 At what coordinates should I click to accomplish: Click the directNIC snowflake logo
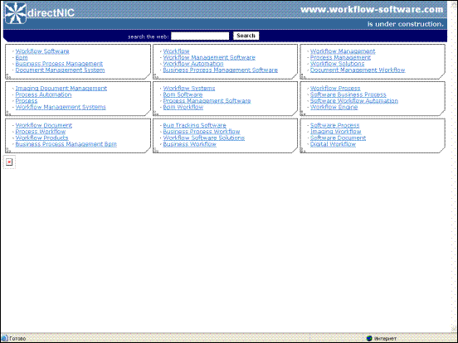point(16,13)
